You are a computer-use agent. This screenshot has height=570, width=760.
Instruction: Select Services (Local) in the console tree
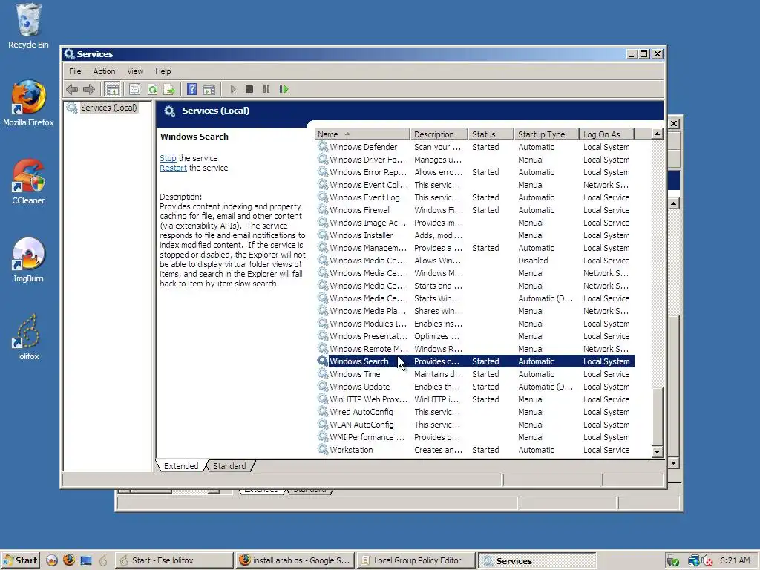coord(108,108)
